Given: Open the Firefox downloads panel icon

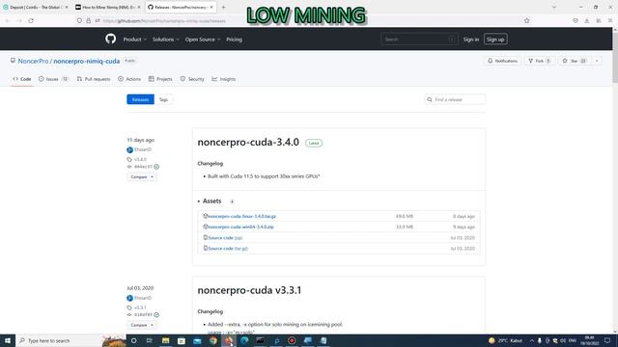Looking at the screenshot, I should (586, 21).
